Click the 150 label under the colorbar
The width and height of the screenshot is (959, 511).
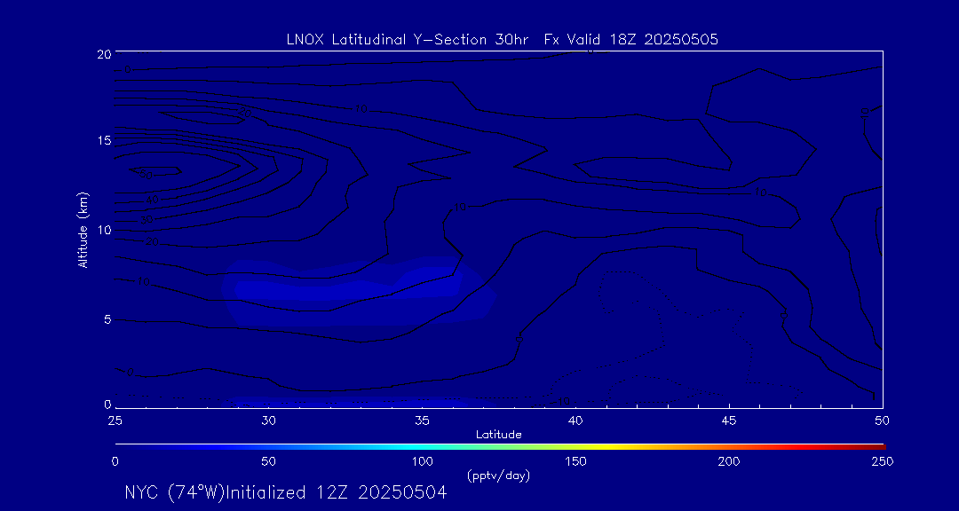pyautogui.click(x=575, y=461)
